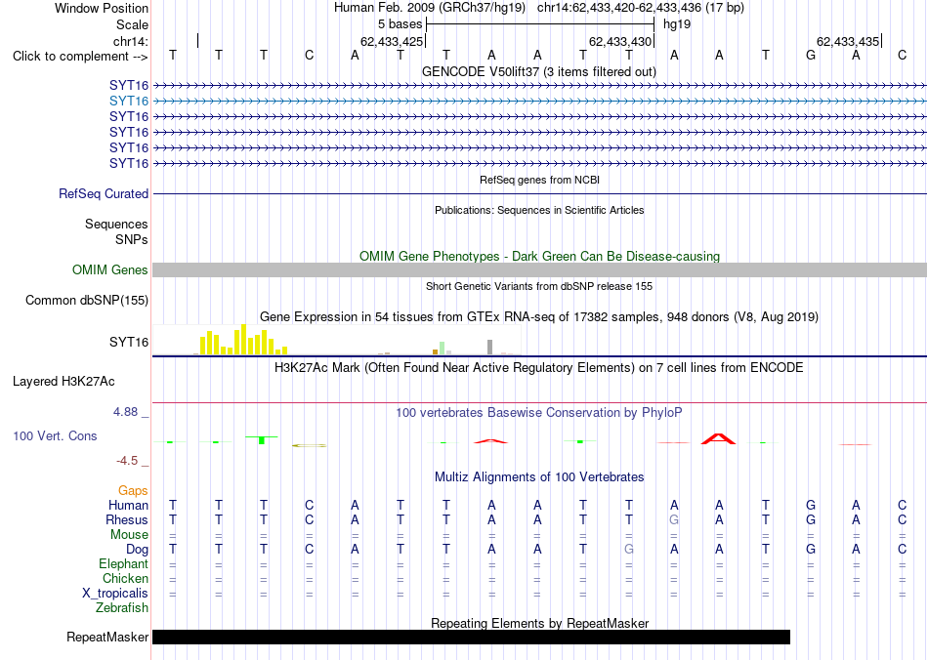This screenshot has width=928, height=660.
Task: Click the SYT16 GTEx expression bar chart
Action: 337,340
